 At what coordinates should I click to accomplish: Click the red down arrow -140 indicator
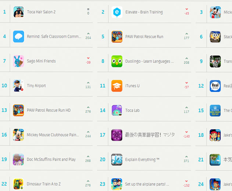(186, 134)
